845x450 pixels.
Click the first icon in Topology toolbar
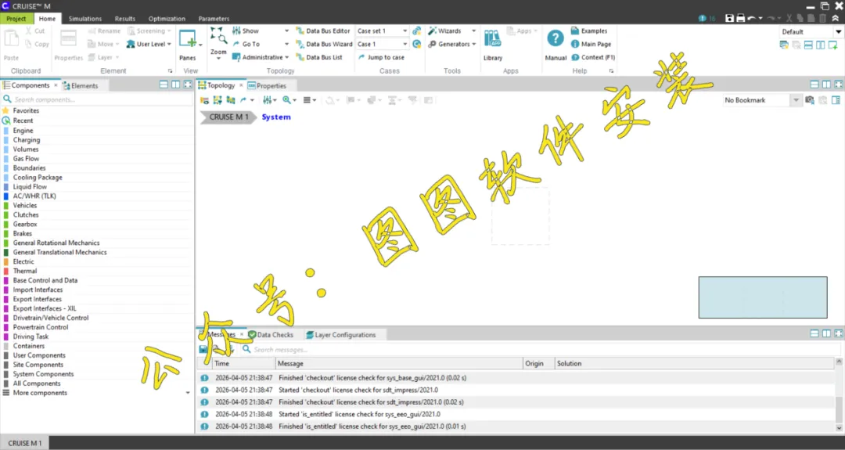click(x=204, y=100)
